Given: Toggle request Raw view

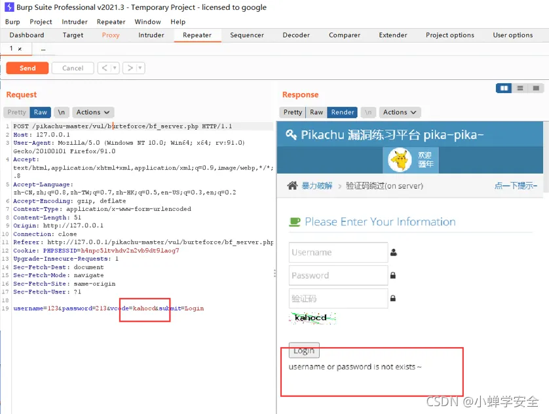Looking at the screenshot, I should 40,112.
